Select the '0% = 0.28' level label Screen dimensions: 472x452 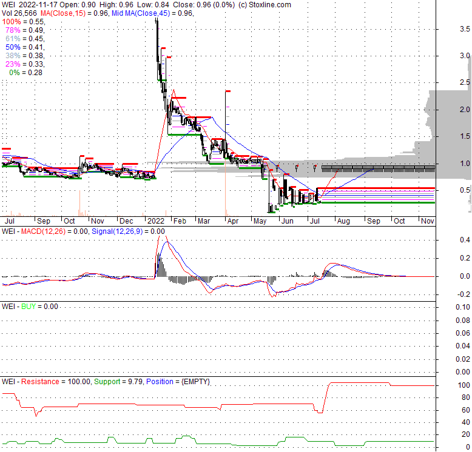[26, 73]
